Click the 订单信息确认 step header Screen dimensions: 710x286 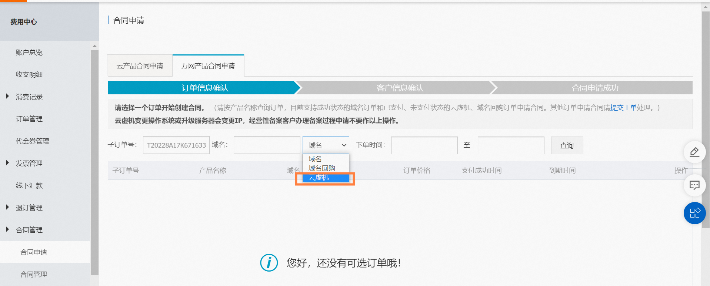pyautogui.click(x=205, y=88)
